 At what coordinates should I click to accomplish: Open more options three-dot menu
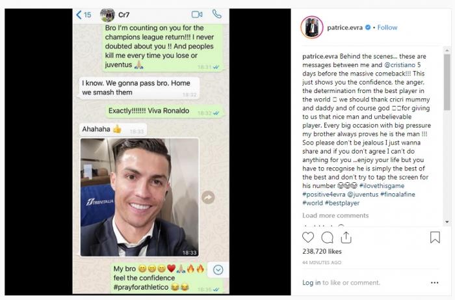click(x=434, y=282)
